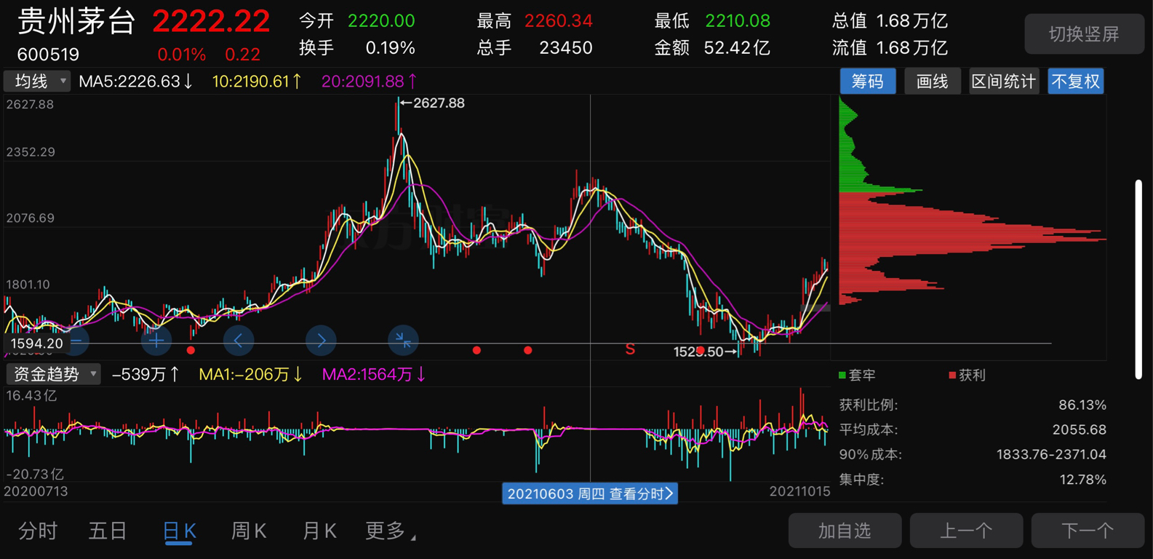
Task: Click the 20:2091.88 moving average value
Action: coord(369,82)
